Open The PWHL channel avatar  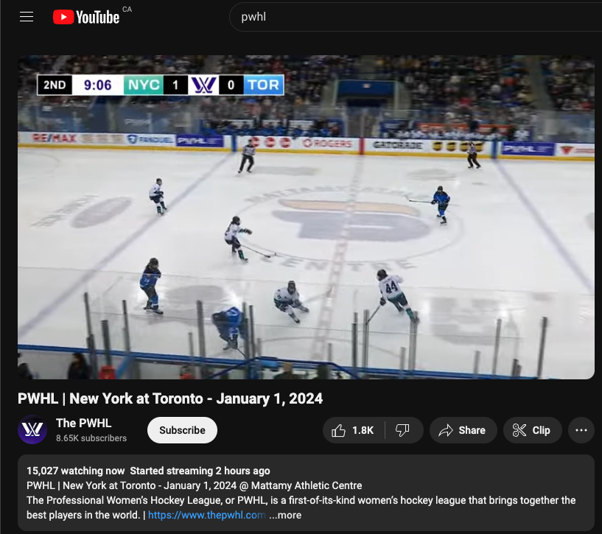(32, 429)
